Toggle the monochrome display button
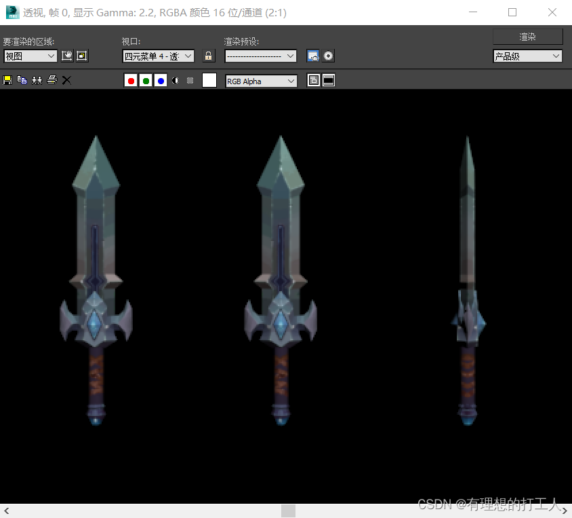 190,81
